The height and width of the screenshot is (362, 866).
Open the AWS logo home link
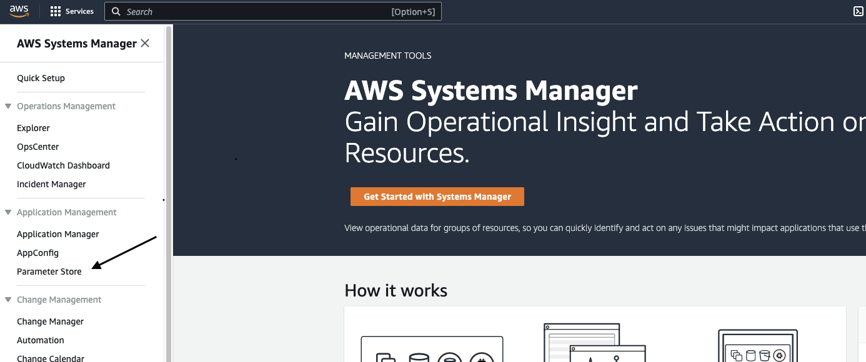click(19, 11)
